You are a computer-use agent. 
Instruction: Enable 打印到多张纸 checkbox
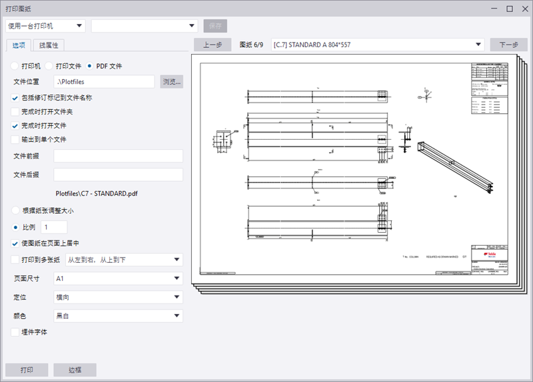tap(15, 260)
